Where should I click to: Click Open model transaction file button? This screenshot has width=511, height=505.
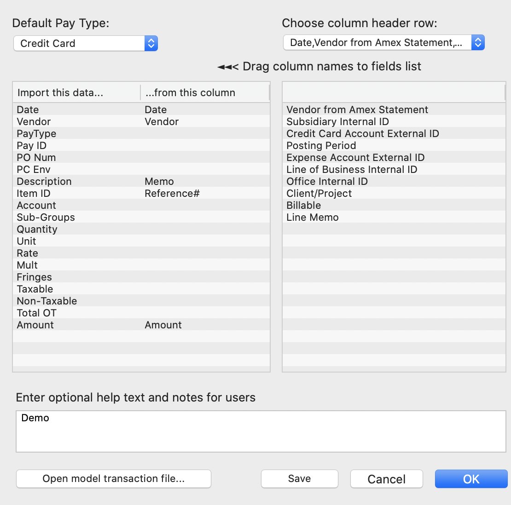[x=113, y=479]
